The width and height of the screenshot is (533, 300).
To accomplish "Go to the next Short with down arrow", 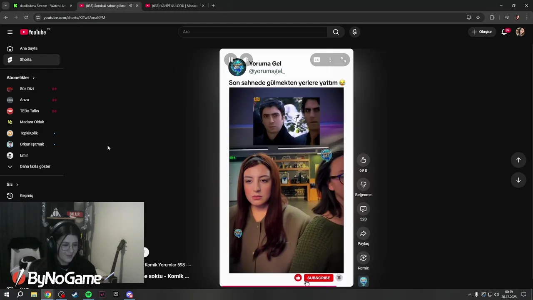I will 518,180.
